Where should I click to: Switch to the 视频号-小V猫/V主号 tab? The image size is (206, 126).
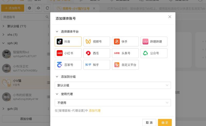coord(76,8)
